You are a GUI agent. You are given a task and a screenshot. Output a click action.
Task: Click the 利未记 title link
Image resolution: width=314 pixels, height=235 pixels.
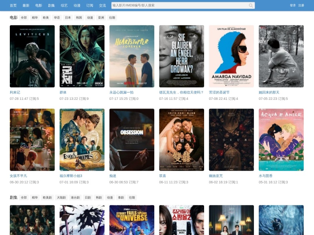click(x=15, y=92)
